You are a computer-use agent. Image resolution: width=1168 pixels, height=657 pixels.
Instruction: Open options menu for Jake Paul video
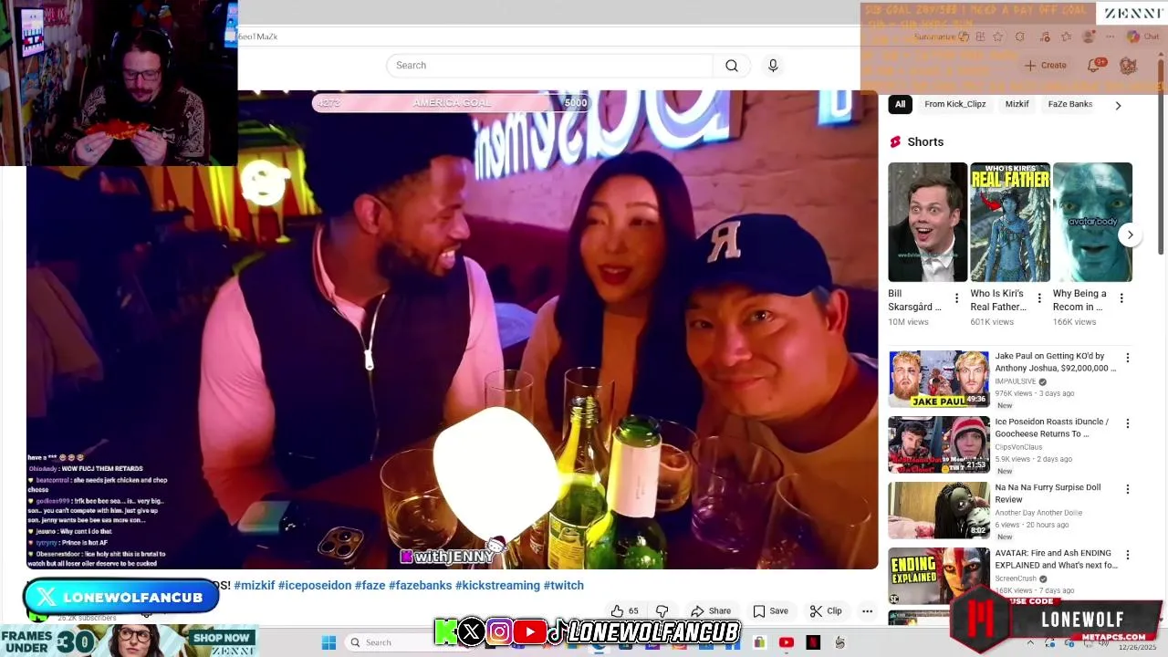click(x=1127, y=359)
